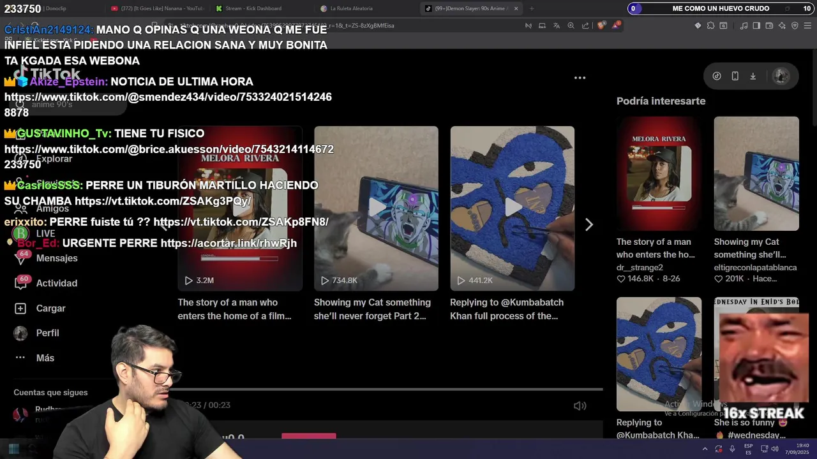
Task: Switch to the Nanana YouTube browser tab
Action: coord(157,8)
